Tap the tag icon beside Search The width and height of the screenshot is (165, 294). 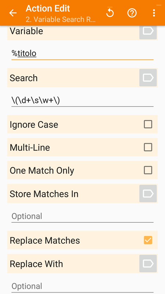[148, 78]
